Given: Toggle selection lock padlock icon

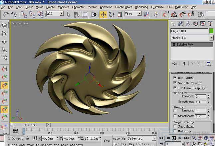Looking at the screenshot, I should point(27,138).
